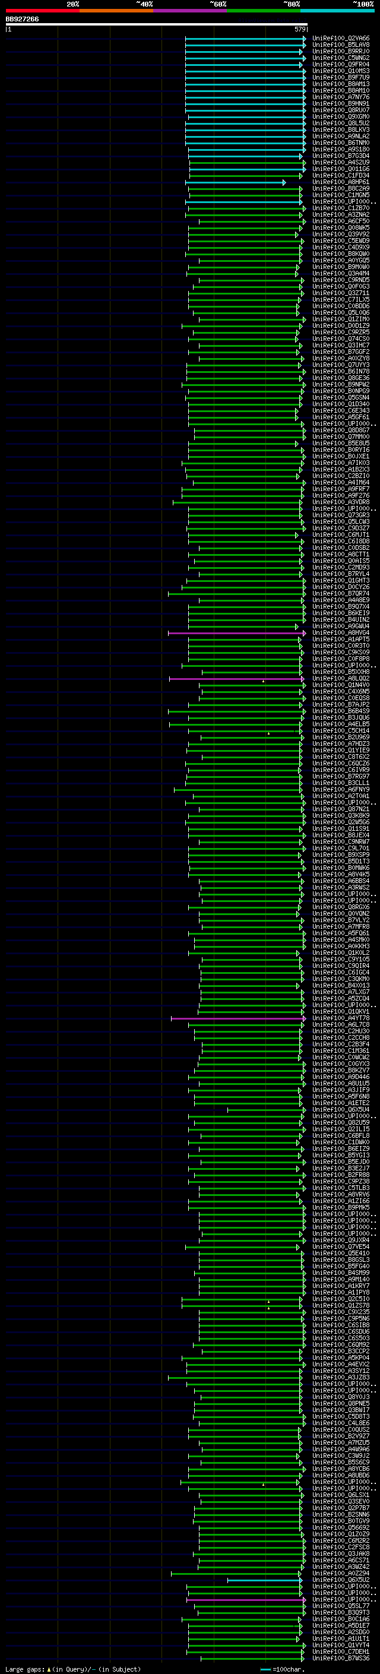
Task: Click the cyan alignment bar for UniRef100_A8HP61
Action: (x=236, y=183)
